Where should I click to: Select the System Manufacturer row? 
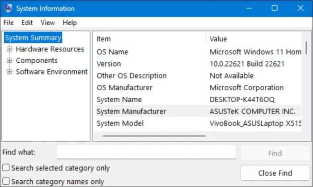(198, 111)
